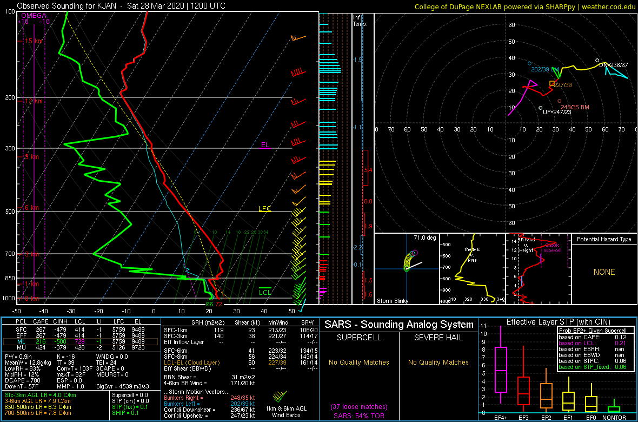Image resolution: width=638 pixels, height=422 pixels.
Task: Click the 9 km height label
Action: click(32, 157)
